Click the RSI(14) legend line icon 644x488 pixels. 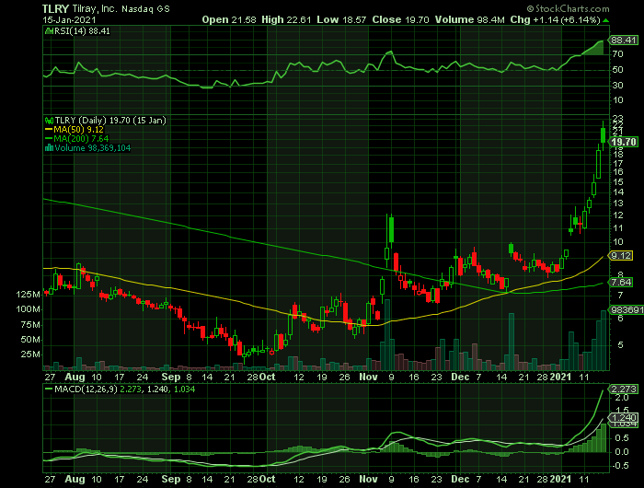click(49, 31)
